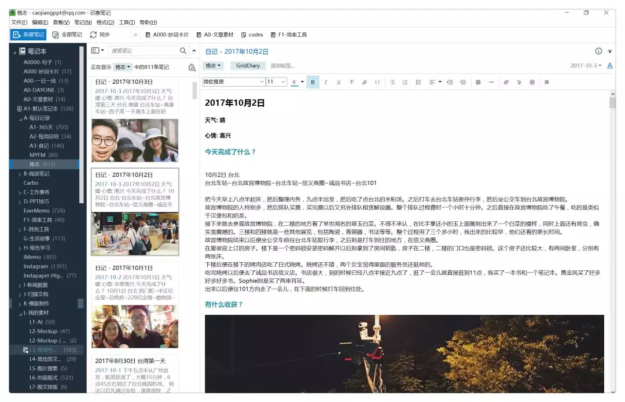
Task: Click the highlighter pen icon
Action: pos(364,82)
